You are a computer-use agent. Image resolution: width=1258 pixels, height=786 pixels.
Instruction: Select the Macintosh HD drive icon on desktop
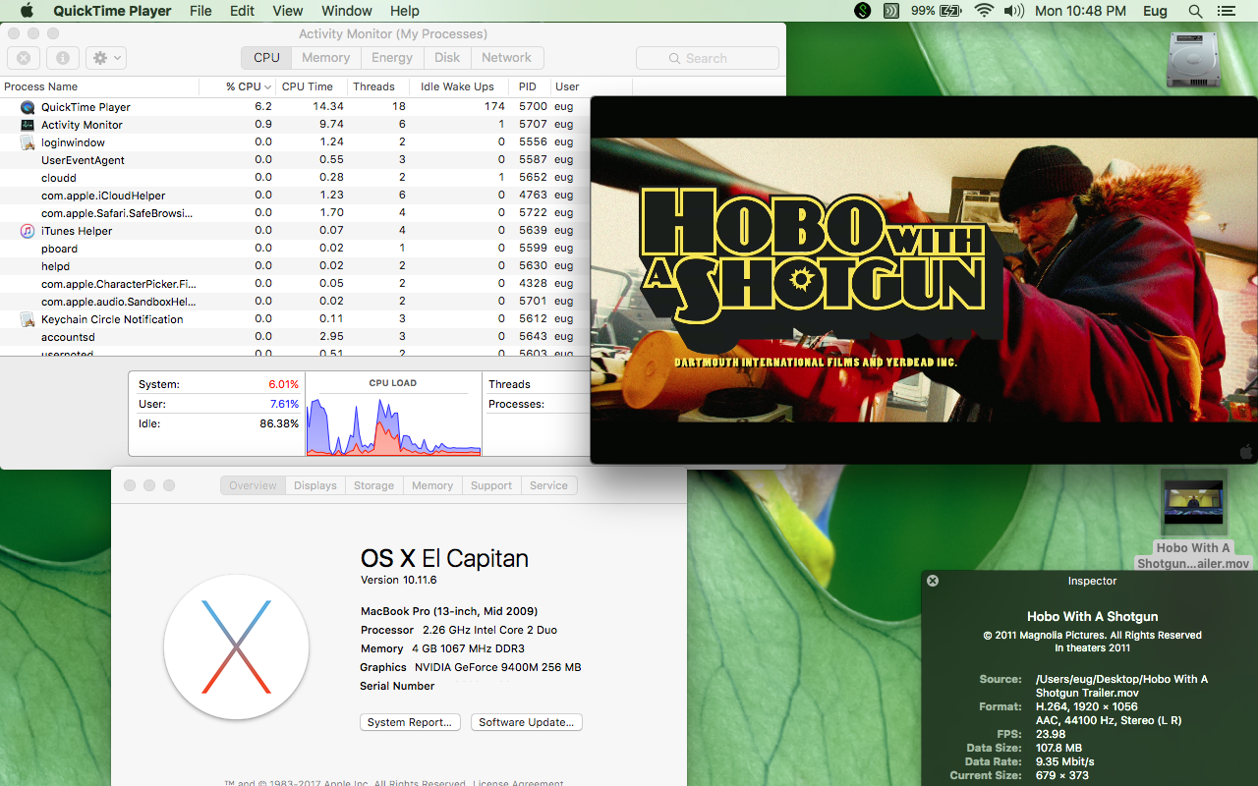tap(1193, 59)
